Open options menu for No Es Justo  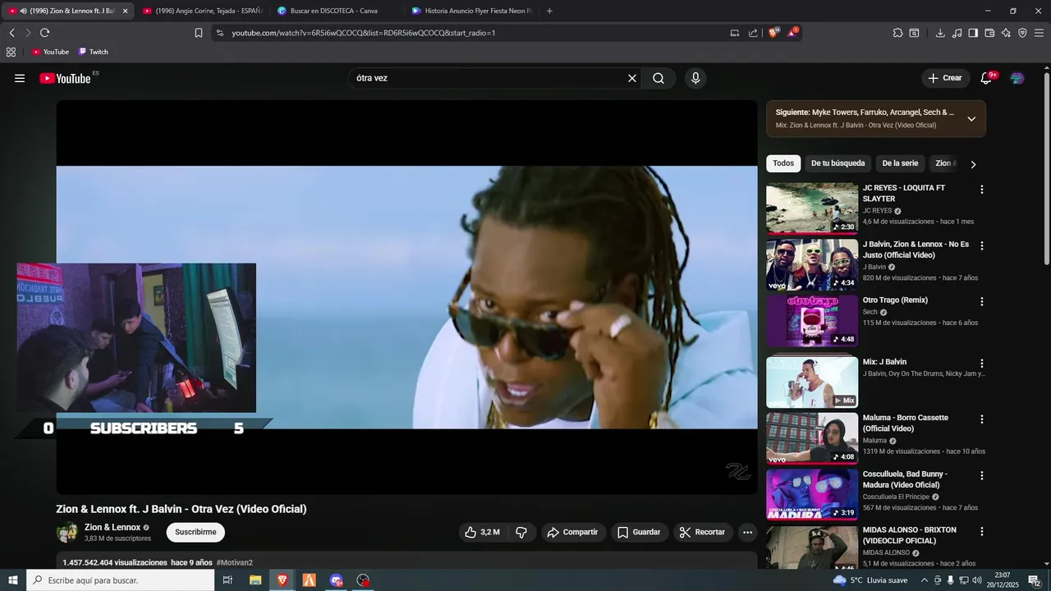pyautogui.click(x=981, y=245)
